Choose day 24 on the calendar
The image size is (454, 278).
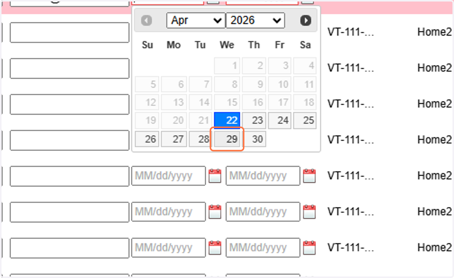coord(280,120)
